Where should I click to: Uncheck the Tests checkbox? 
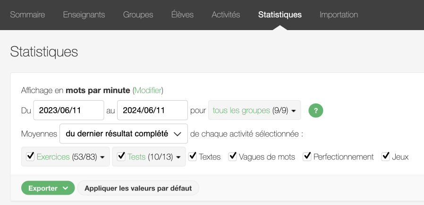click(x=121, y=157)
